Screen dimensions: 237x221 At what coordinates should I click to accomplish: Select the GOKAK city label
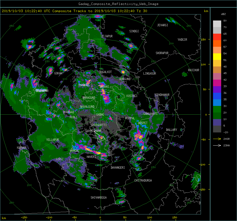click(x=58, y=73)
